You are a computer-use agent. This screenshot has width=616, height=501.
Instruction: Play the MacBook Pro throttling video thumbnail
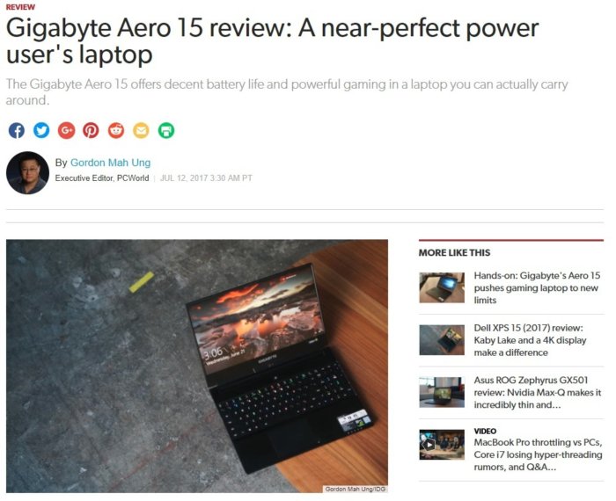442,445
